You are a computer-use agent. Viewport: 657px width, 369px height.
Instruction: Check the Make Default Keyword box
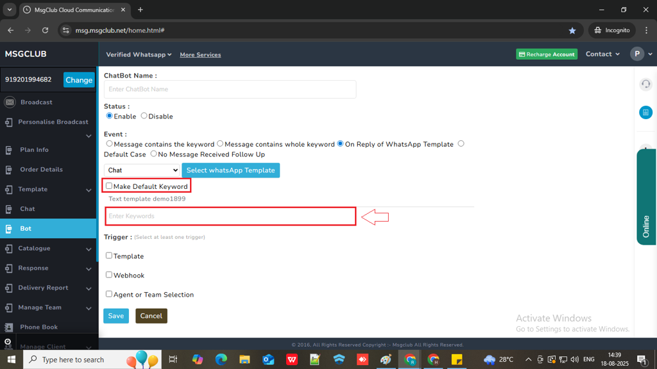pyautogui.click(x=109, y=186)
